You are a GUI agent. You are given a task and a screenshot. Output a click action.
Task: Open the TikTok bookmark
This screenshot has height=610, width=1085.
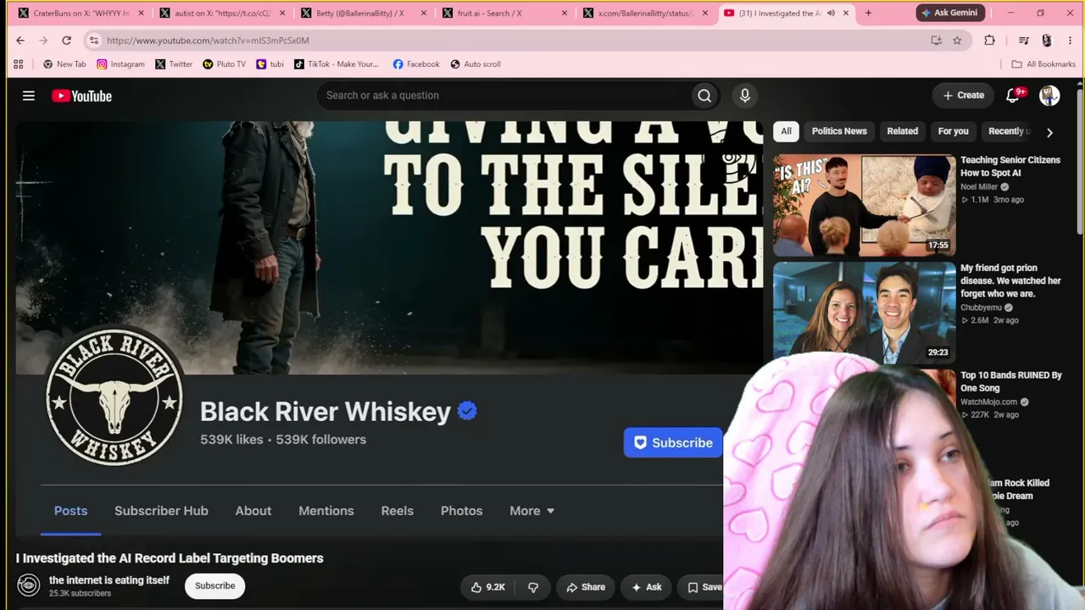(x=337, y=64)
